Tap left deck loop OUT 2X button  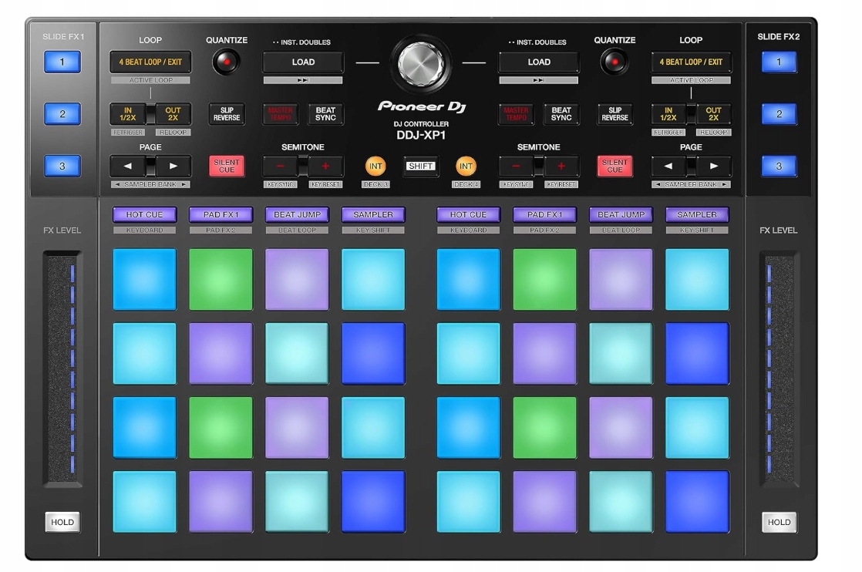pos(173,114)
